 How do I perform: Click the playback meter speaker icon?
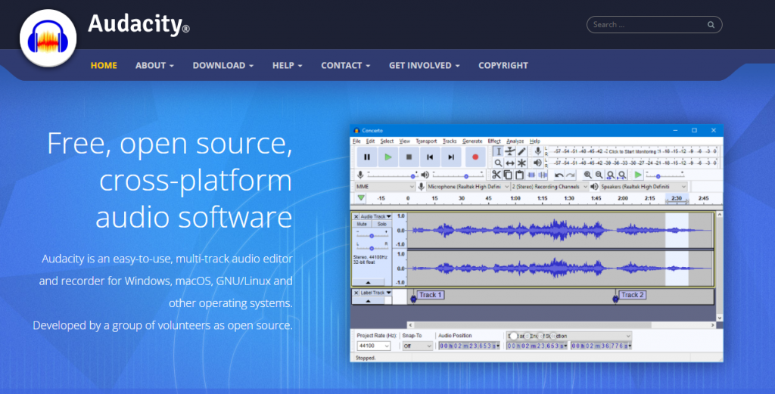pos(538,163)
